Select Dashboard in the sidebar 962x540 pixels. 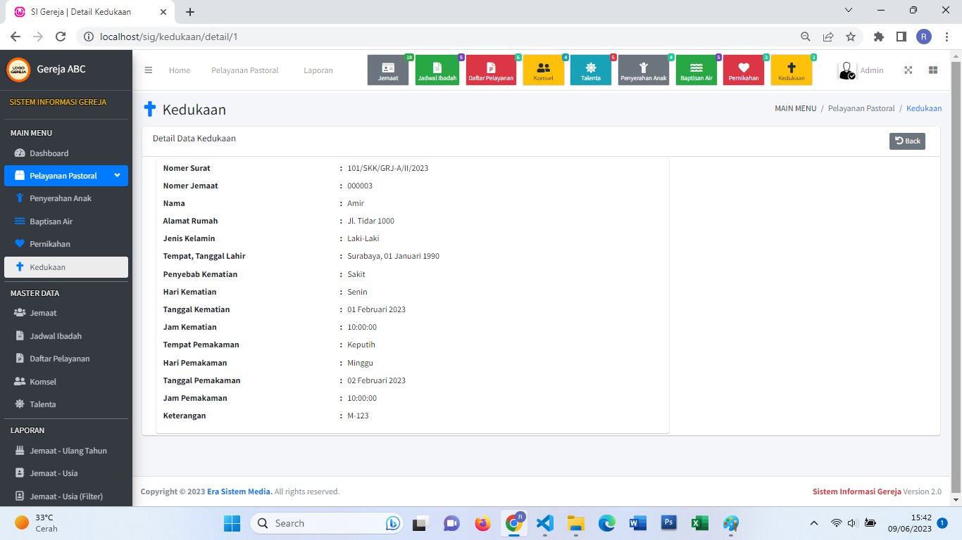(49, 153)
